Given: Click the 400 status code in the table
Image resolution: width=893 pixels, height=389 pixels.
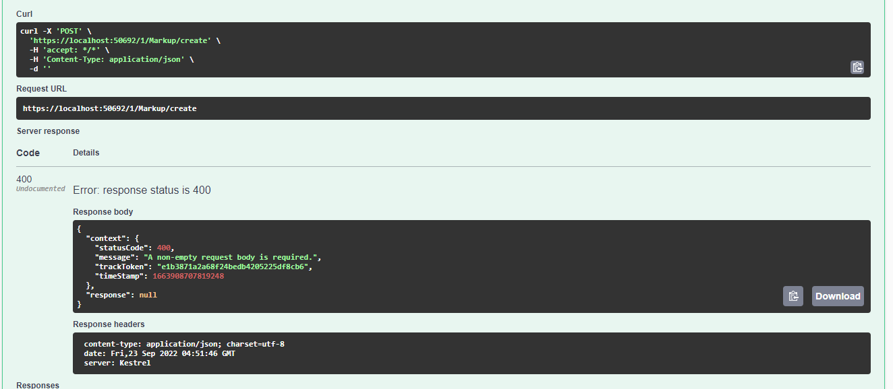Looking at the screenshot, I should 24,179.
